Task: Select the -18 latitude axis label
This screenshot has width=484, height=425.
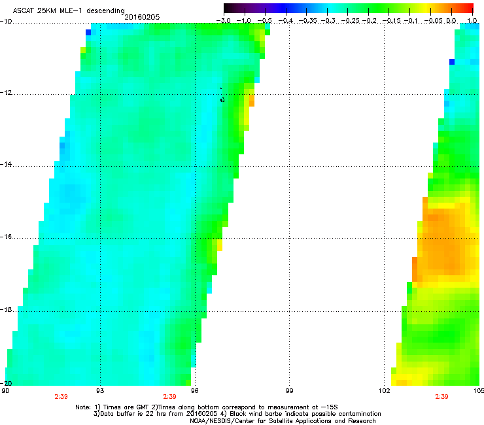Action: pos(6,310)
